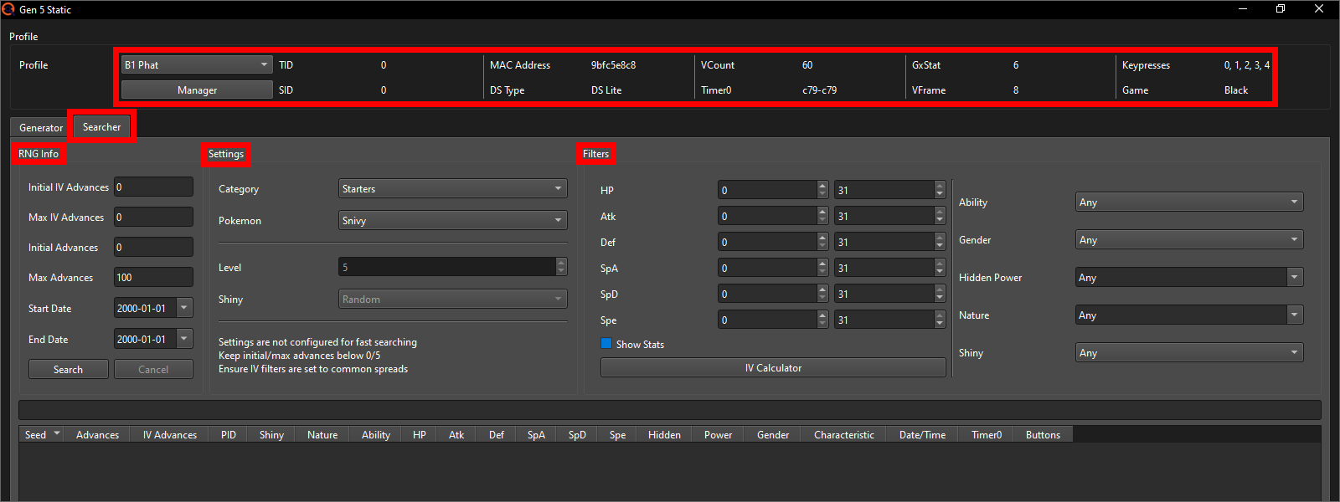
Task: Click the Advances column header
Action: click(x=97, y=434)
